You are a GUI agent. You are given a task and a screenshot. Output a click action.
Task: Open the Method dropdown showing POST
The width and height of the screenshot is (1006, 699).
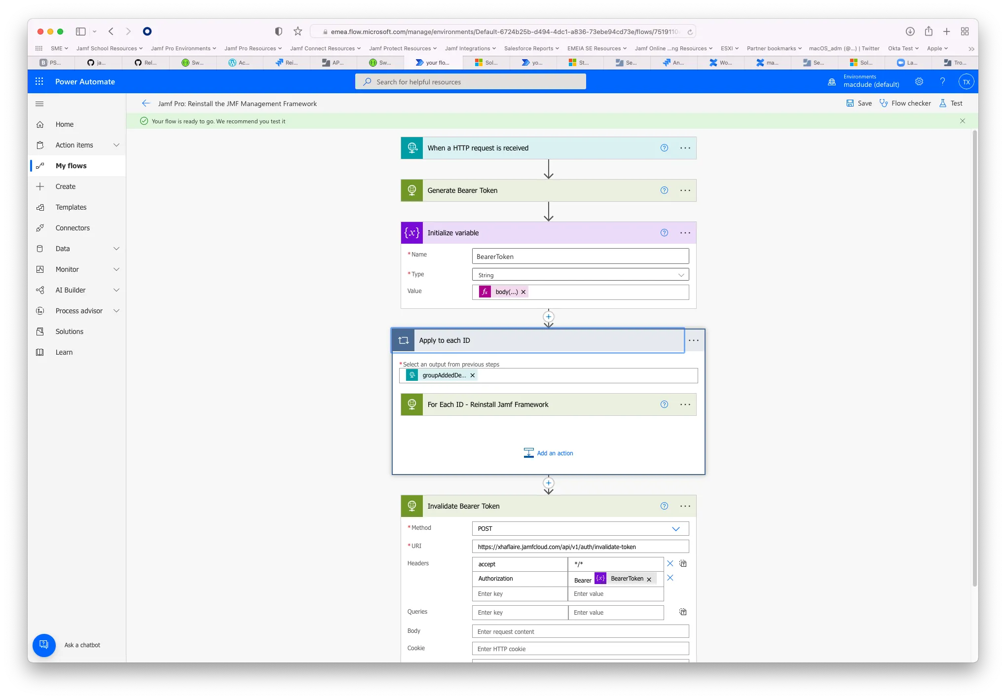pos(580,528)
